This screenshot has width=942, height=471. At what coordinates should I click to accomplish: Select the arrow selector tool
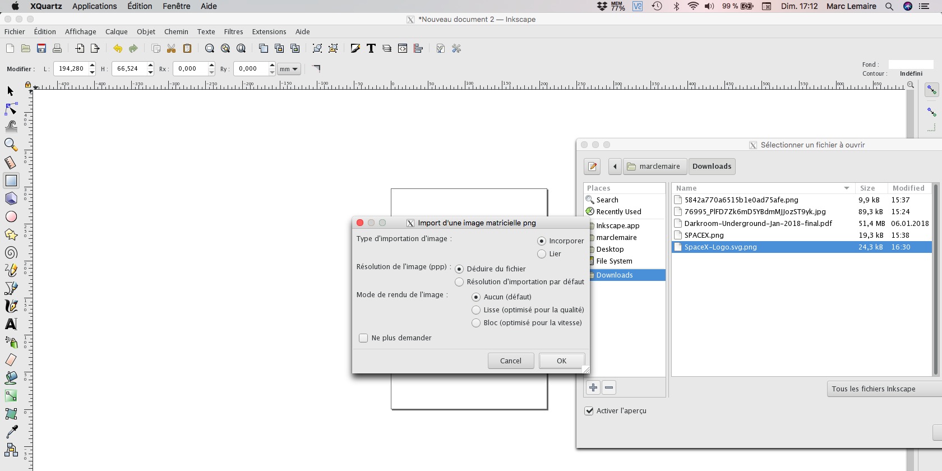tap(11, 91)
